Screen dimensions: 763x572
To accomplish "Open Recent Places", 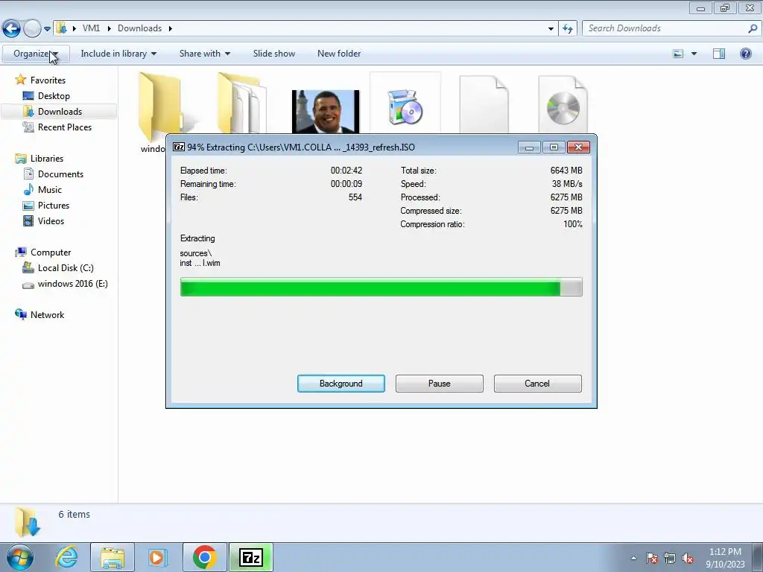I will pos(64,127).
